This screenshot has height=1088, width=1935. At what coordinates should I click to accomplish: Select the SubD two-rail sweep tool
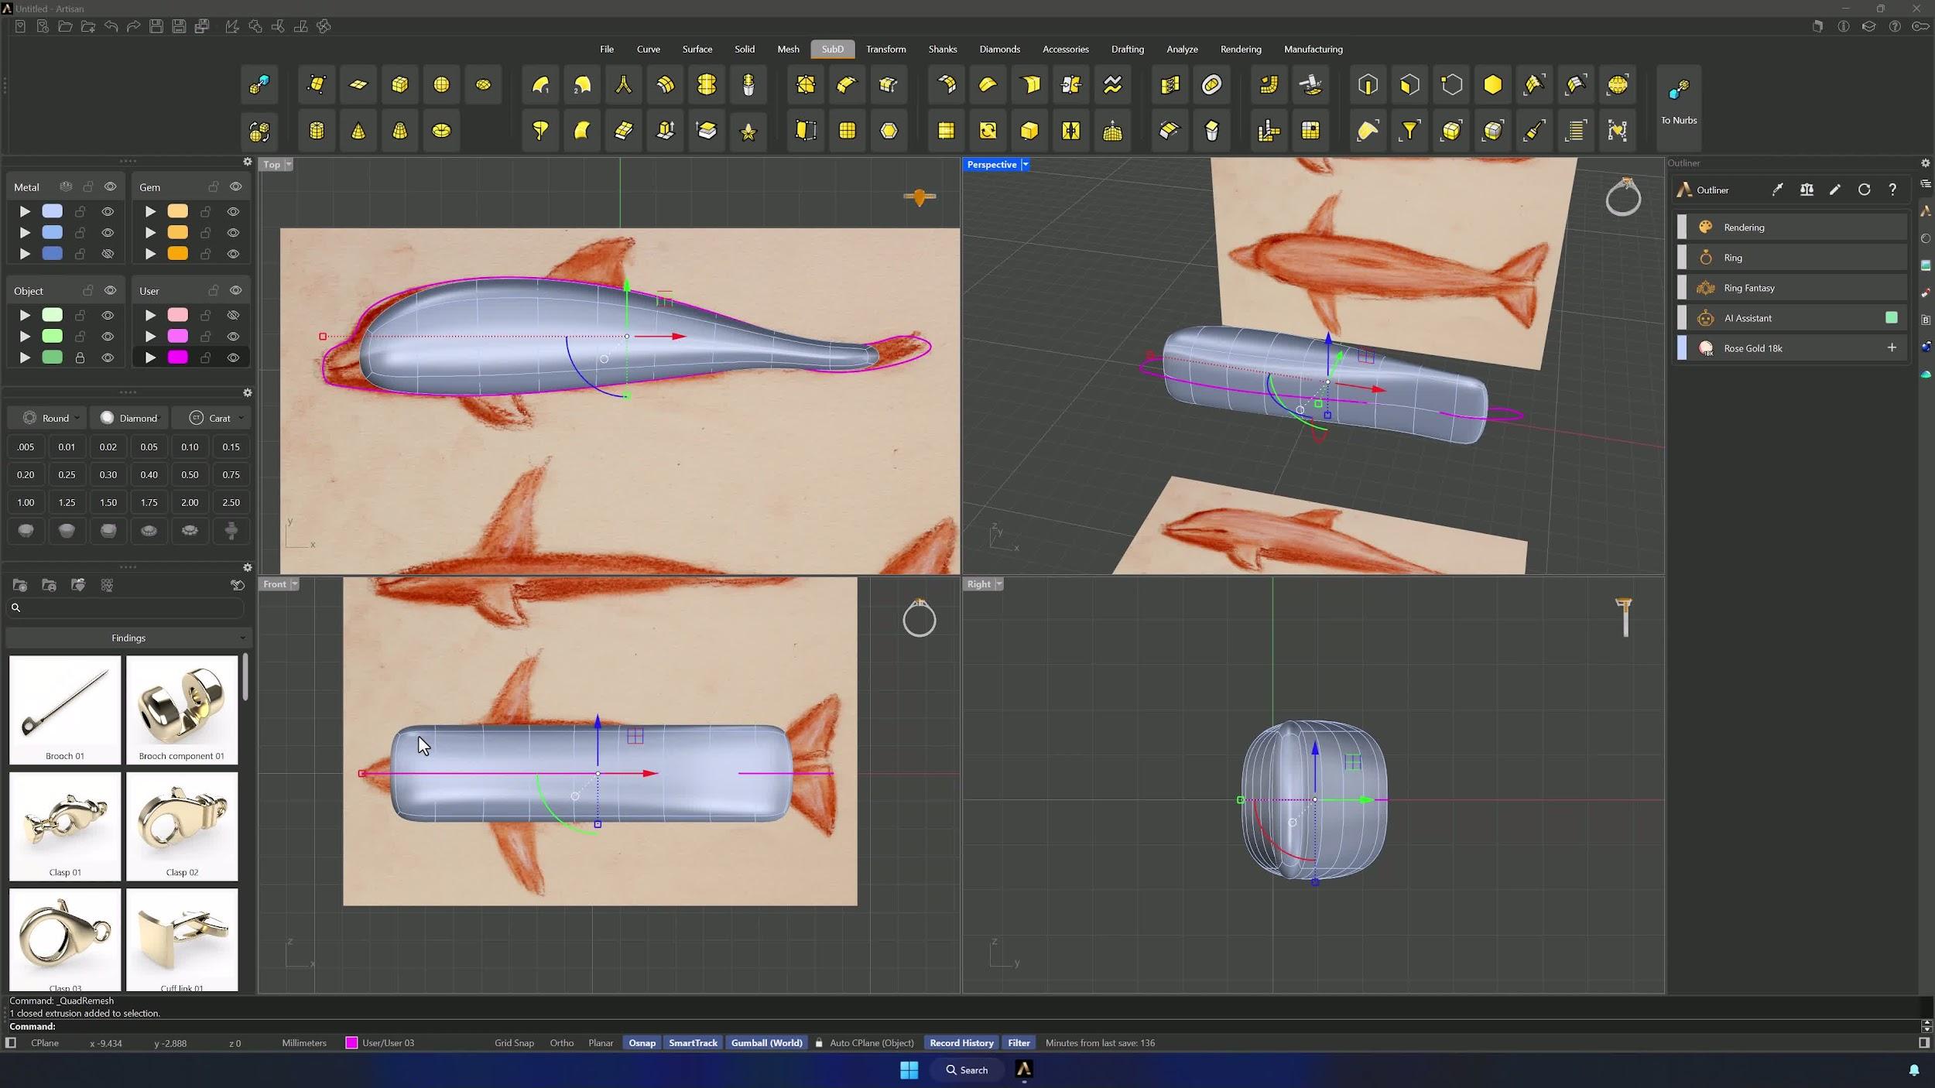point(582,84)
